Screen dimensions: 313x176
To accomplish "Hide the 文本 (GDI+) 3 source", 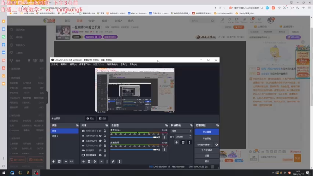I will (100, 136).
